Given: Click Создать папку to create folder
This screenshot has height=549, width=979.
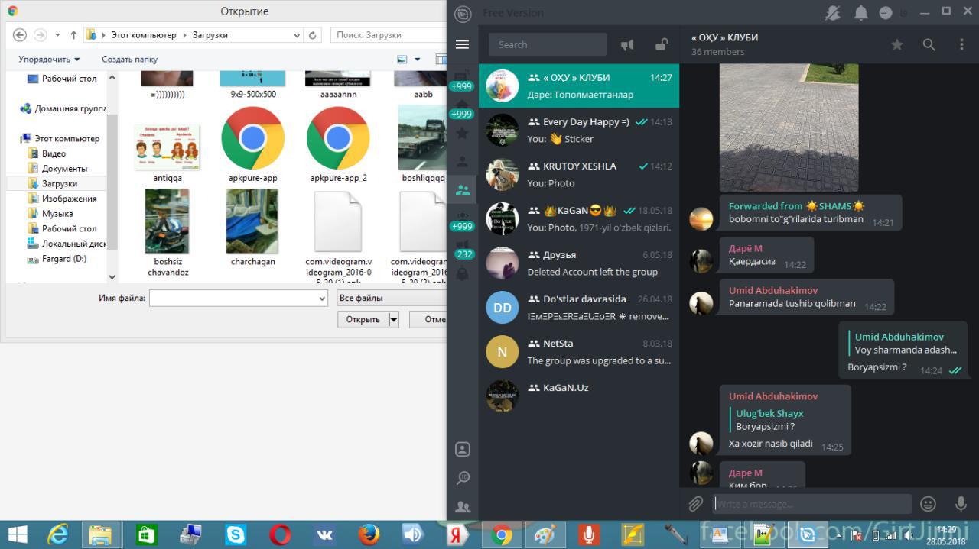Looking at the screenshot, I should pos(129,60).
